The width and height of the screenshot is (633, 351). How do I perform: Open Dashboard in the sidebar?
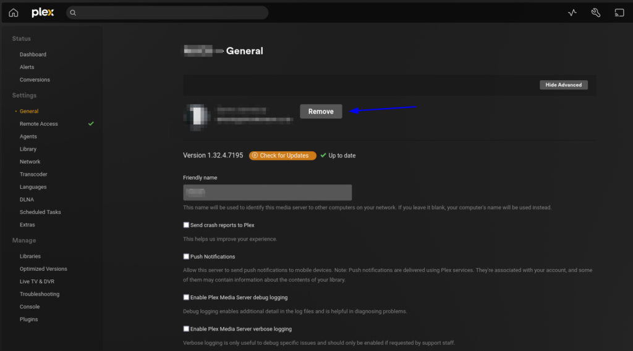tap(33, 54)
